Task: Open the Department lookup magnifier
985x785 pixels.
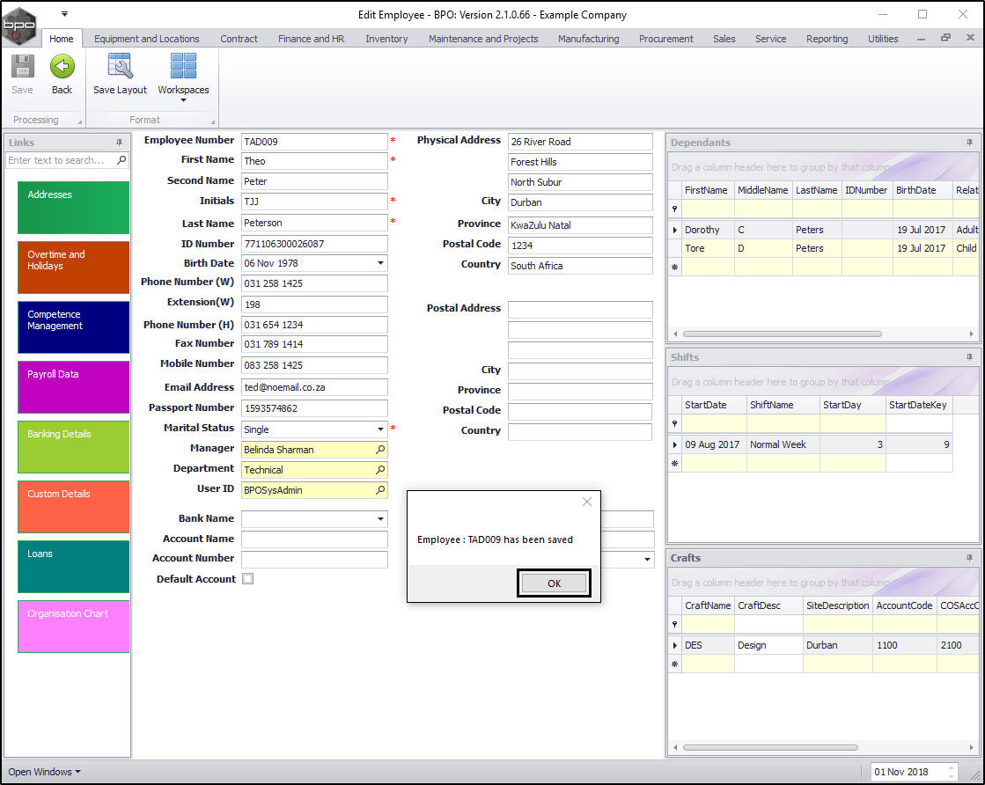Action: pyautogui.click(x=380, y=470)
